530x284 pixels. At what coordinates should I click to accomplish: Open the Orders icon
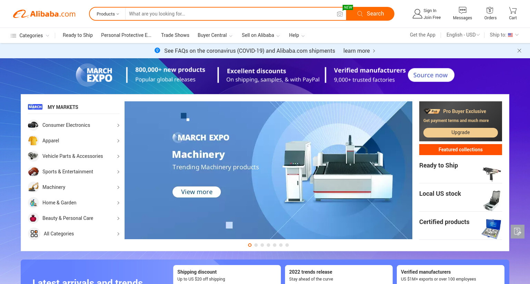coord(490,10)
